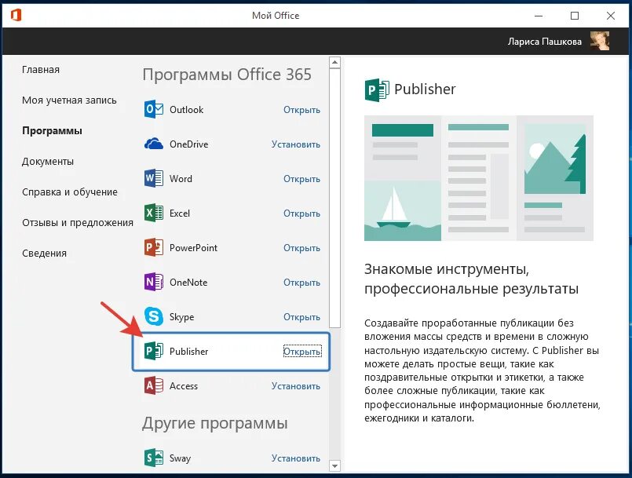Click the OneNote app icon
The width and height of the screenshot is (632, 478).
[x=154, y=282]
